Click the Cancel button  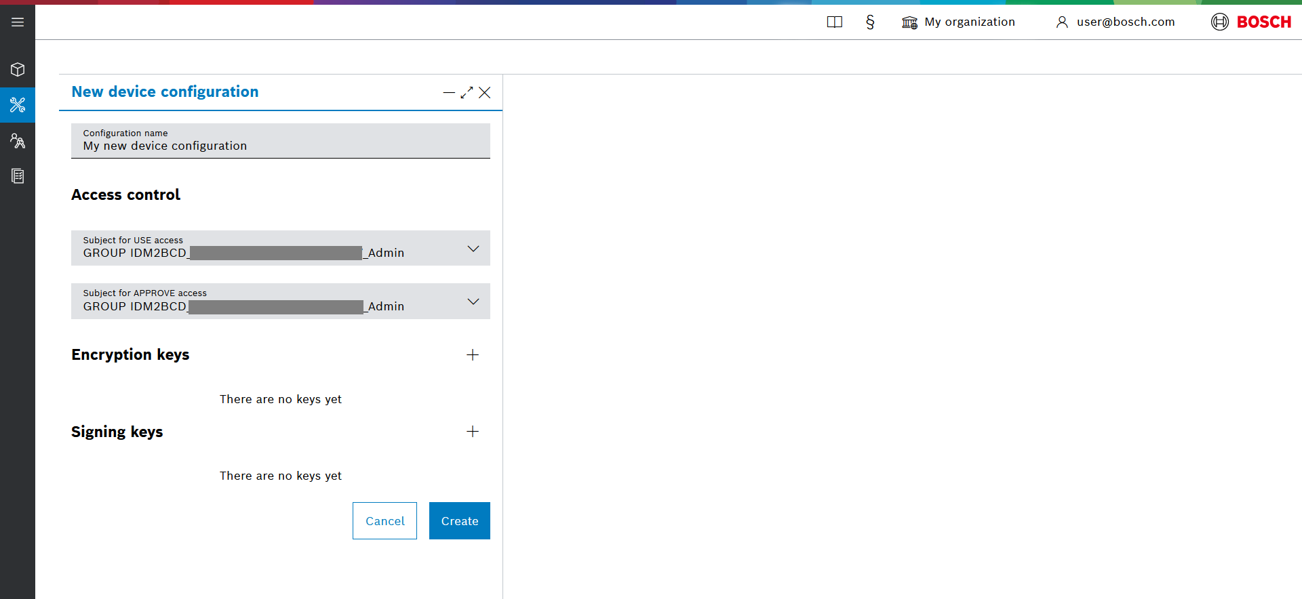[x=384, y=520]
